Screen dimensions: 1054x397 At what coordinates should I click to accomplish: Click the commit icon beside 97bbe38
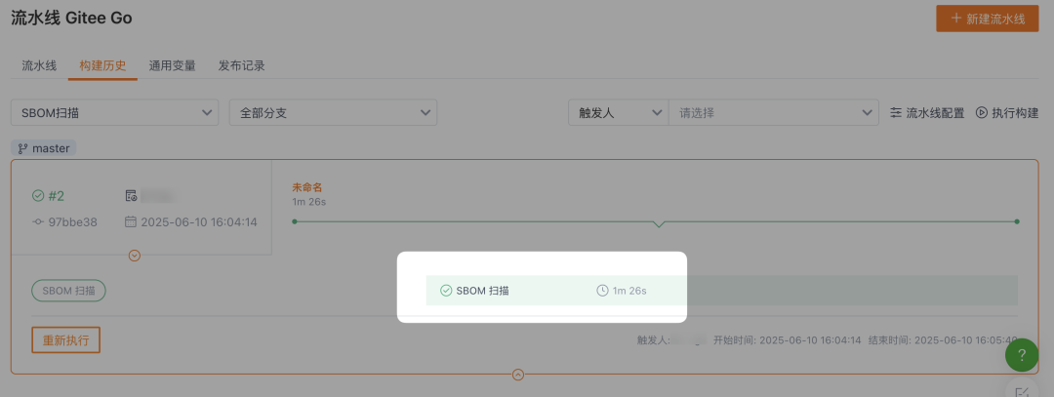(x=38, y=222)
